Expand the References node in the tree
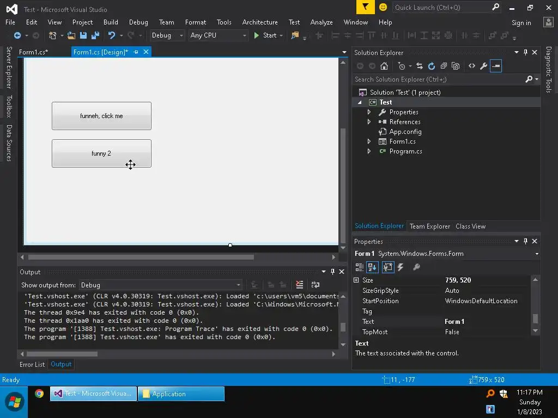 369,121
